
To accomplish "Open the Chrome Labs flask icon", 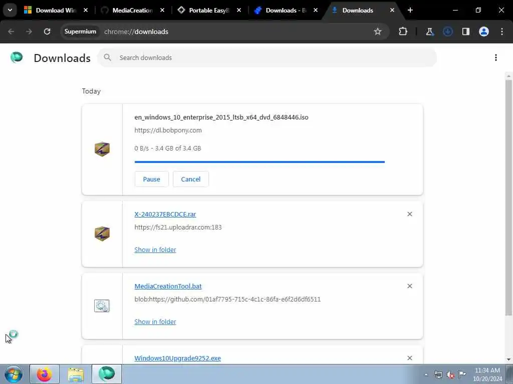I will pyautogui.click(x=429, y=31).
